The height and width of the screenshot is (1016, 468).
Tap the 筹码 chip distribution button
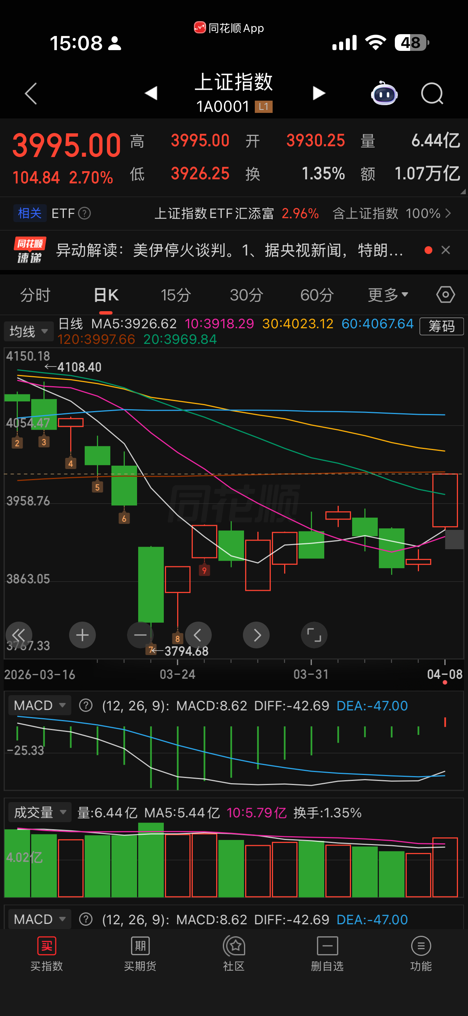tap(442, 326)
